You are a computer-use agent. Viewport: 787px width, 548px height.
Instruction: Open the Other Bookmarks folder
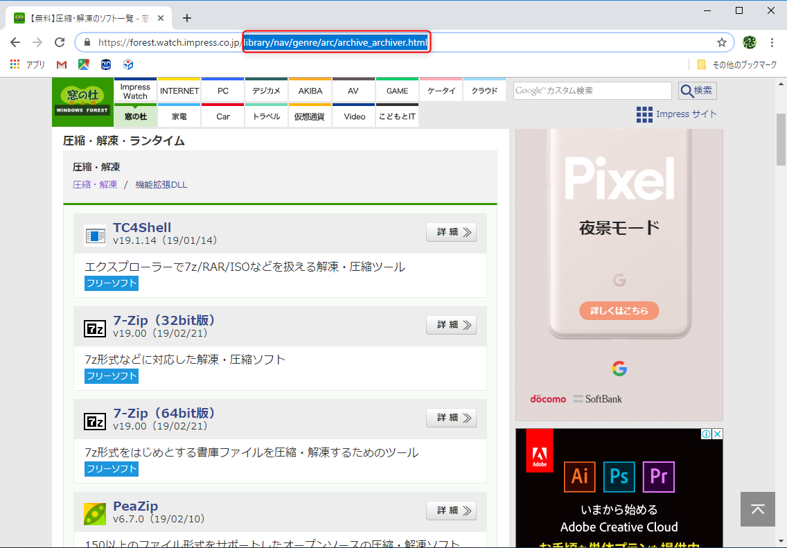(737, 64)
